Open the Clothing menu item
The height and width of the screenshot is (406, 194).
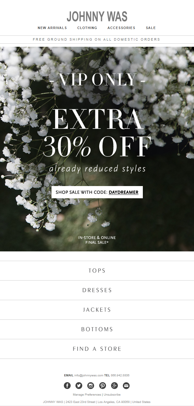[87, 28]
